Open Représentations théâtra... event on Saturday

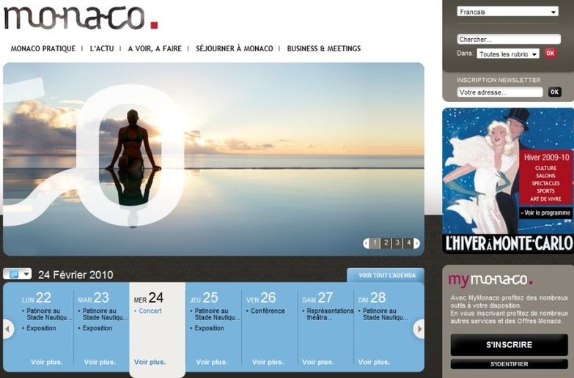tap(330, 314)
